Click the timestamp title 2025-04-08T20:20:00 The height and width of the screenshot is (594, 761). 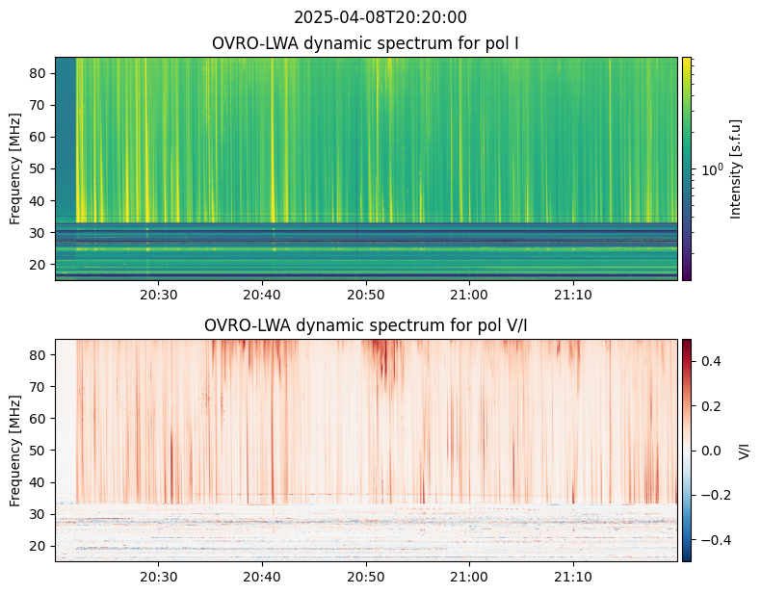click(x=380, y=17)
